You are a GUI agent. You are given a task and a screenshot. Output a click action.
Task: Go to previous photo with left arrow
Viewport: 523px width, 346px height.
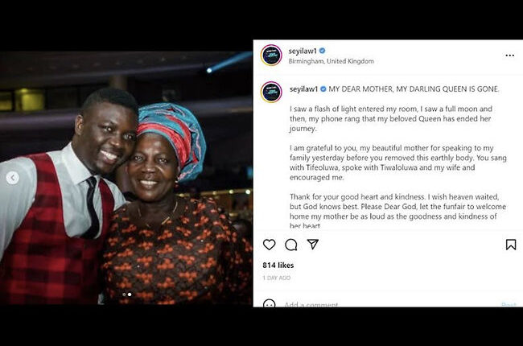12,178
